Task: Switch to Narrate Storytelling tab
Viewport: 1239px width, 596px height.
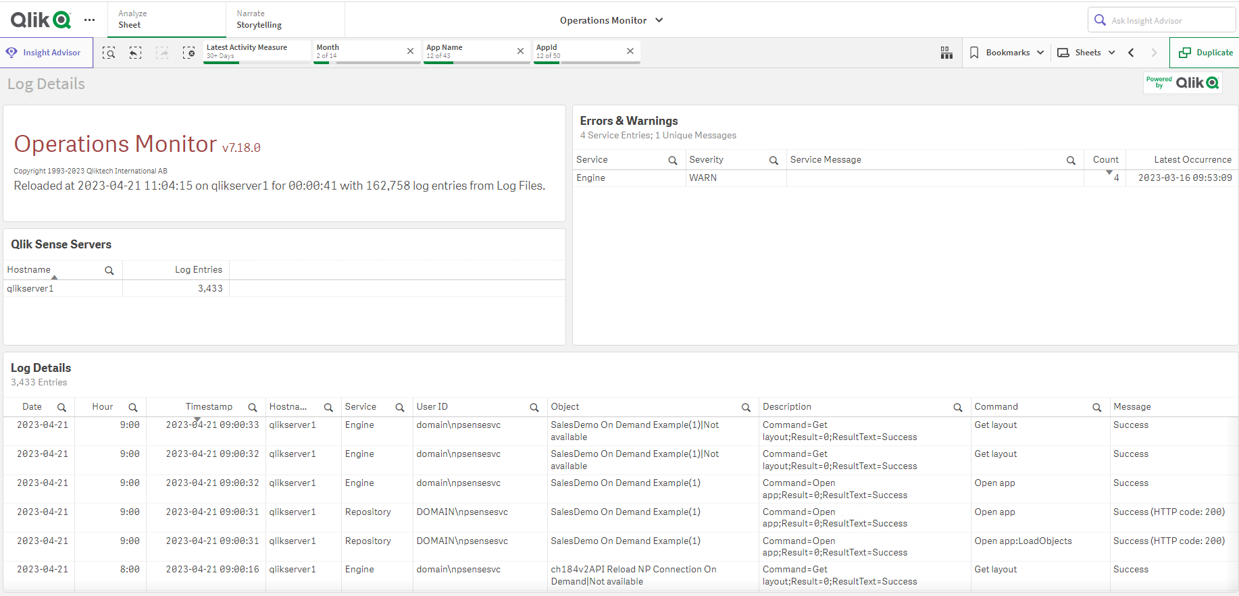Action: (x=284, y=20)
